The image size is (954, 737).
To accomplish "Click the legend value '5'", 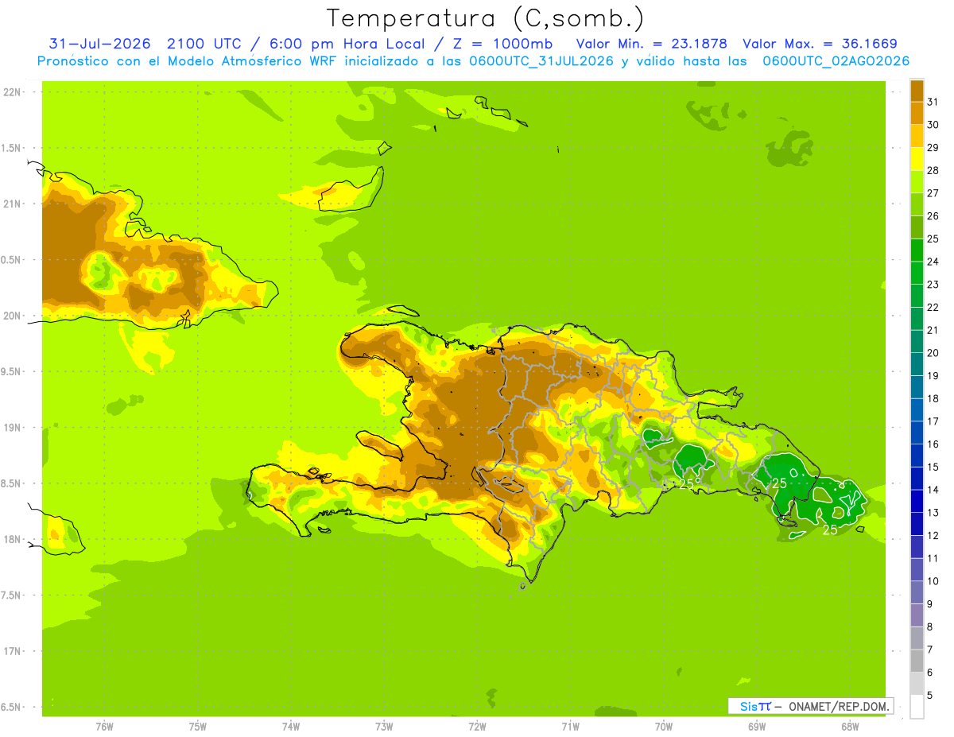I will point(930,696).
